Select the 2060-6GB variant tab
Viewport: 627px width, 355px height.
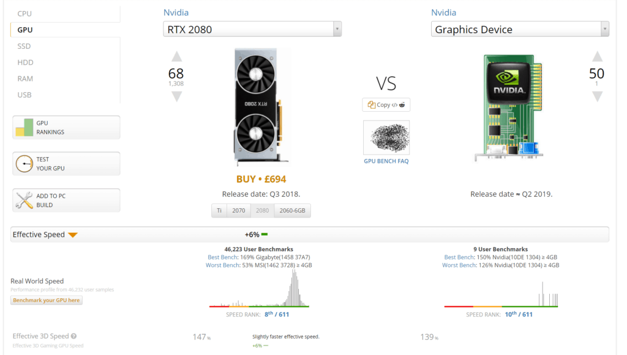(292, 211)
